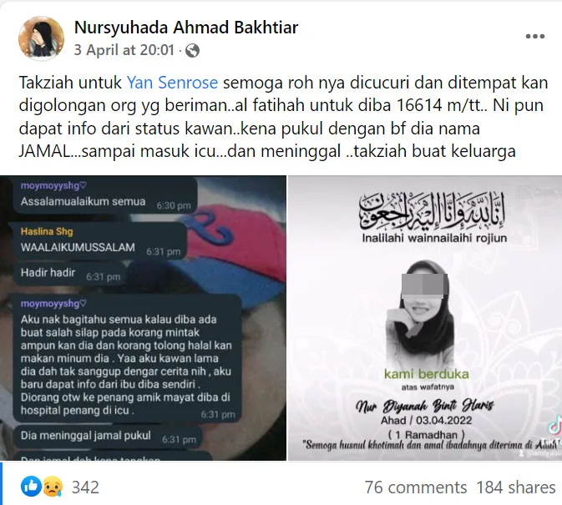View the 184 shares list
The height and width of the screenshot is (505, 562).
pos(516,487)
